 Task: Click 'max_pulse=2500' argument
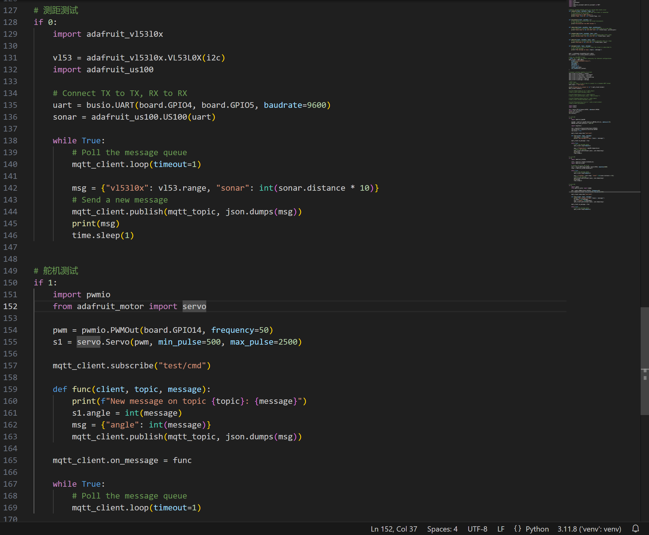point(264,342)
